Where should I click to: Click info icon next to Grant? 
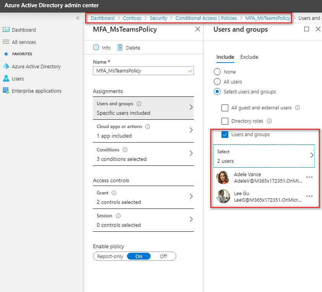[x=114, y=193]
